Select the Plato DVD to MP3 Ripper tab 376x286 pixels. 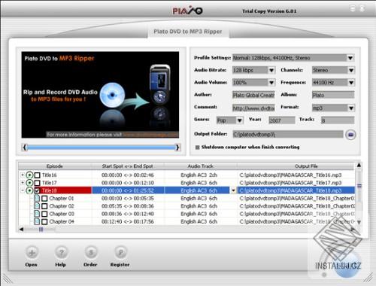point(188,32)
